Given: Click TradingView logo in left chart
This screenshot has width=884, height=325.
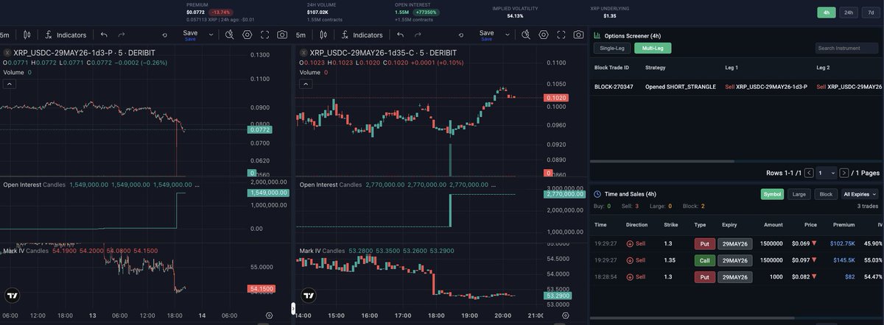Looking at the screenshot, I should (x=13, y=296).
